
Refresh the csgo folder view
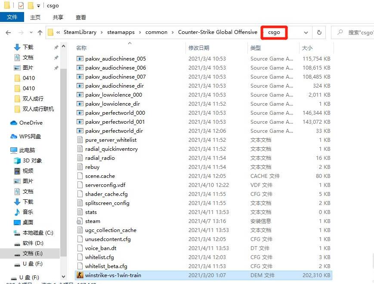pyautogui.click(x=319, y=32)
